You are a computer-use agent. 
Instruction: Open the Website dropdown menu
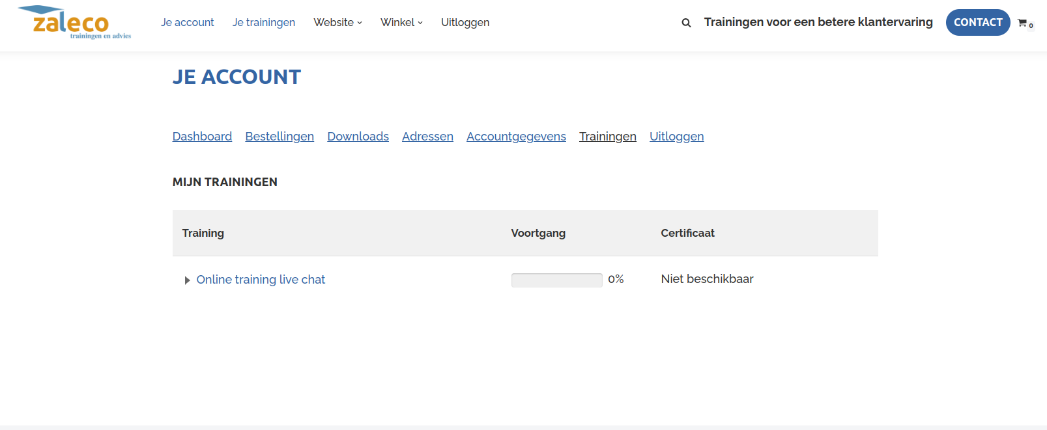click(337, 22)
